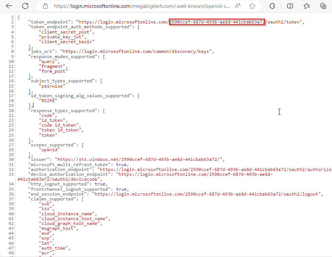Open the Favorites list icon
The height and width of the screenshot is (257, 332).
pyautogui.click(x=307, y=6)
